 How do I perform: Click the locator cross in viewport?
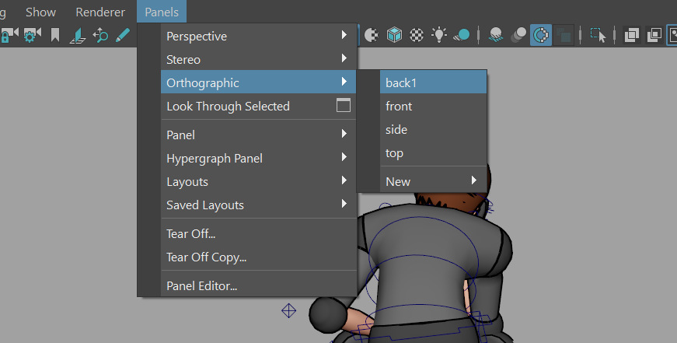tap(289, 310)
